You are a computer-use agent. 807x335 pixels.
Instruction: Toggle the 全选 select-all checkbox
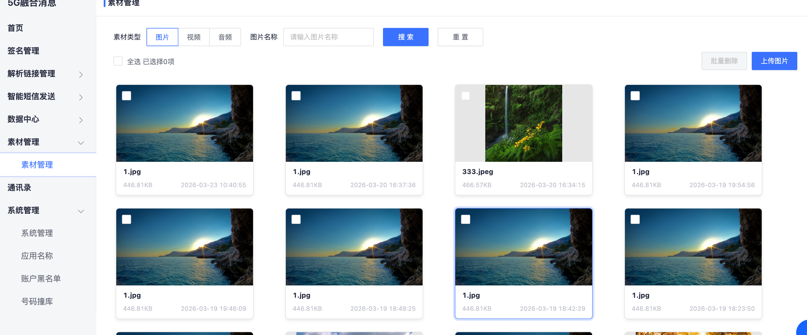pos(118,61)
